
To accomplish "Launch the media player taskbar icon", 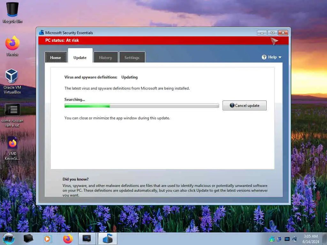I will (48, 239).
